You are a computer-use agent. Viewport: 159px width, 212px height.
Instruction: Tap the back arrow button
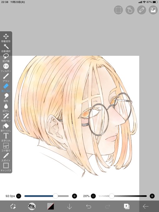(x=146, y=206)
